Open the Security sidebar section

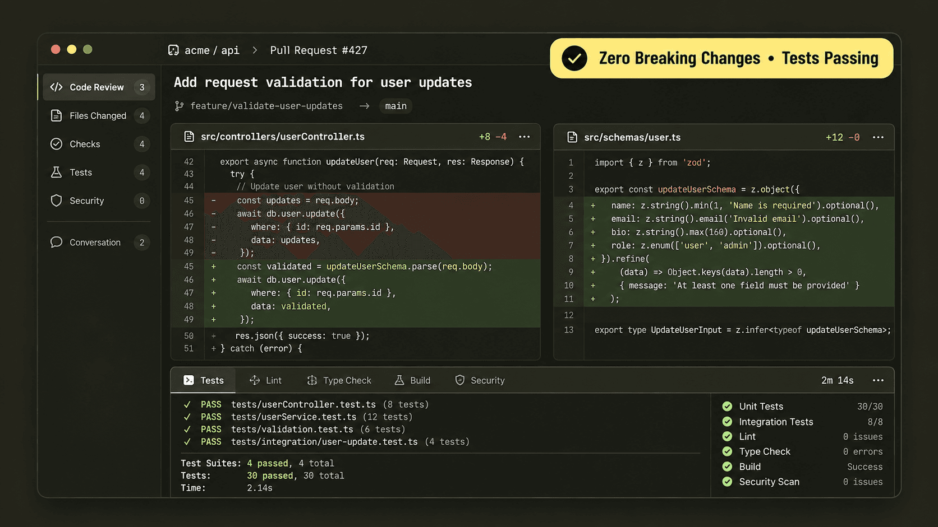99,200
